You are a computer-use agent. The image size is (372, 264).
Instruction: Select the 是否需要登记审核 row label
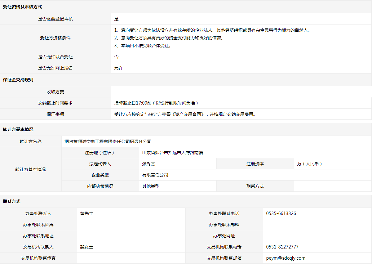pyautogui.click(x=55, y=19)
